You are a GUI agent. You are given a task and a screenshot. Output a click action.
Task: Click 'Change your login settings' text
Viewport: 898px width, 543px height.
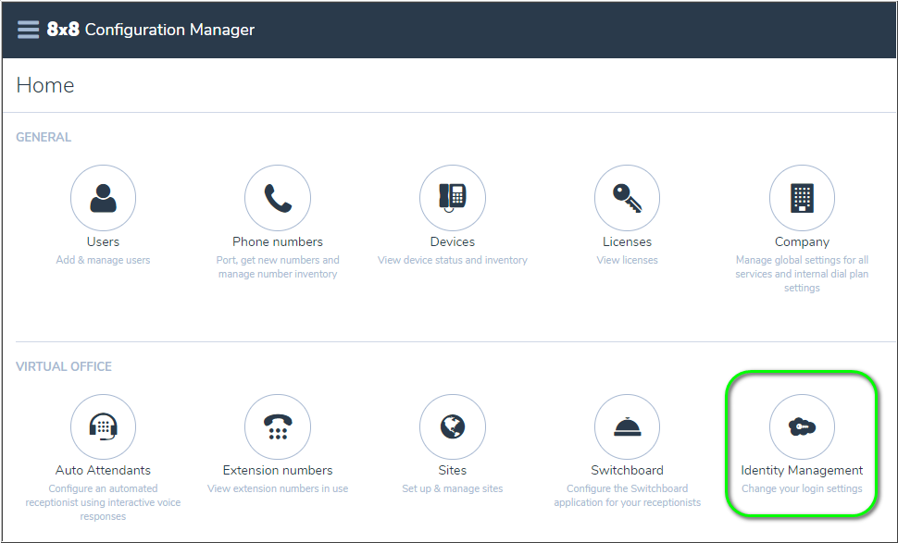(802, 488)
